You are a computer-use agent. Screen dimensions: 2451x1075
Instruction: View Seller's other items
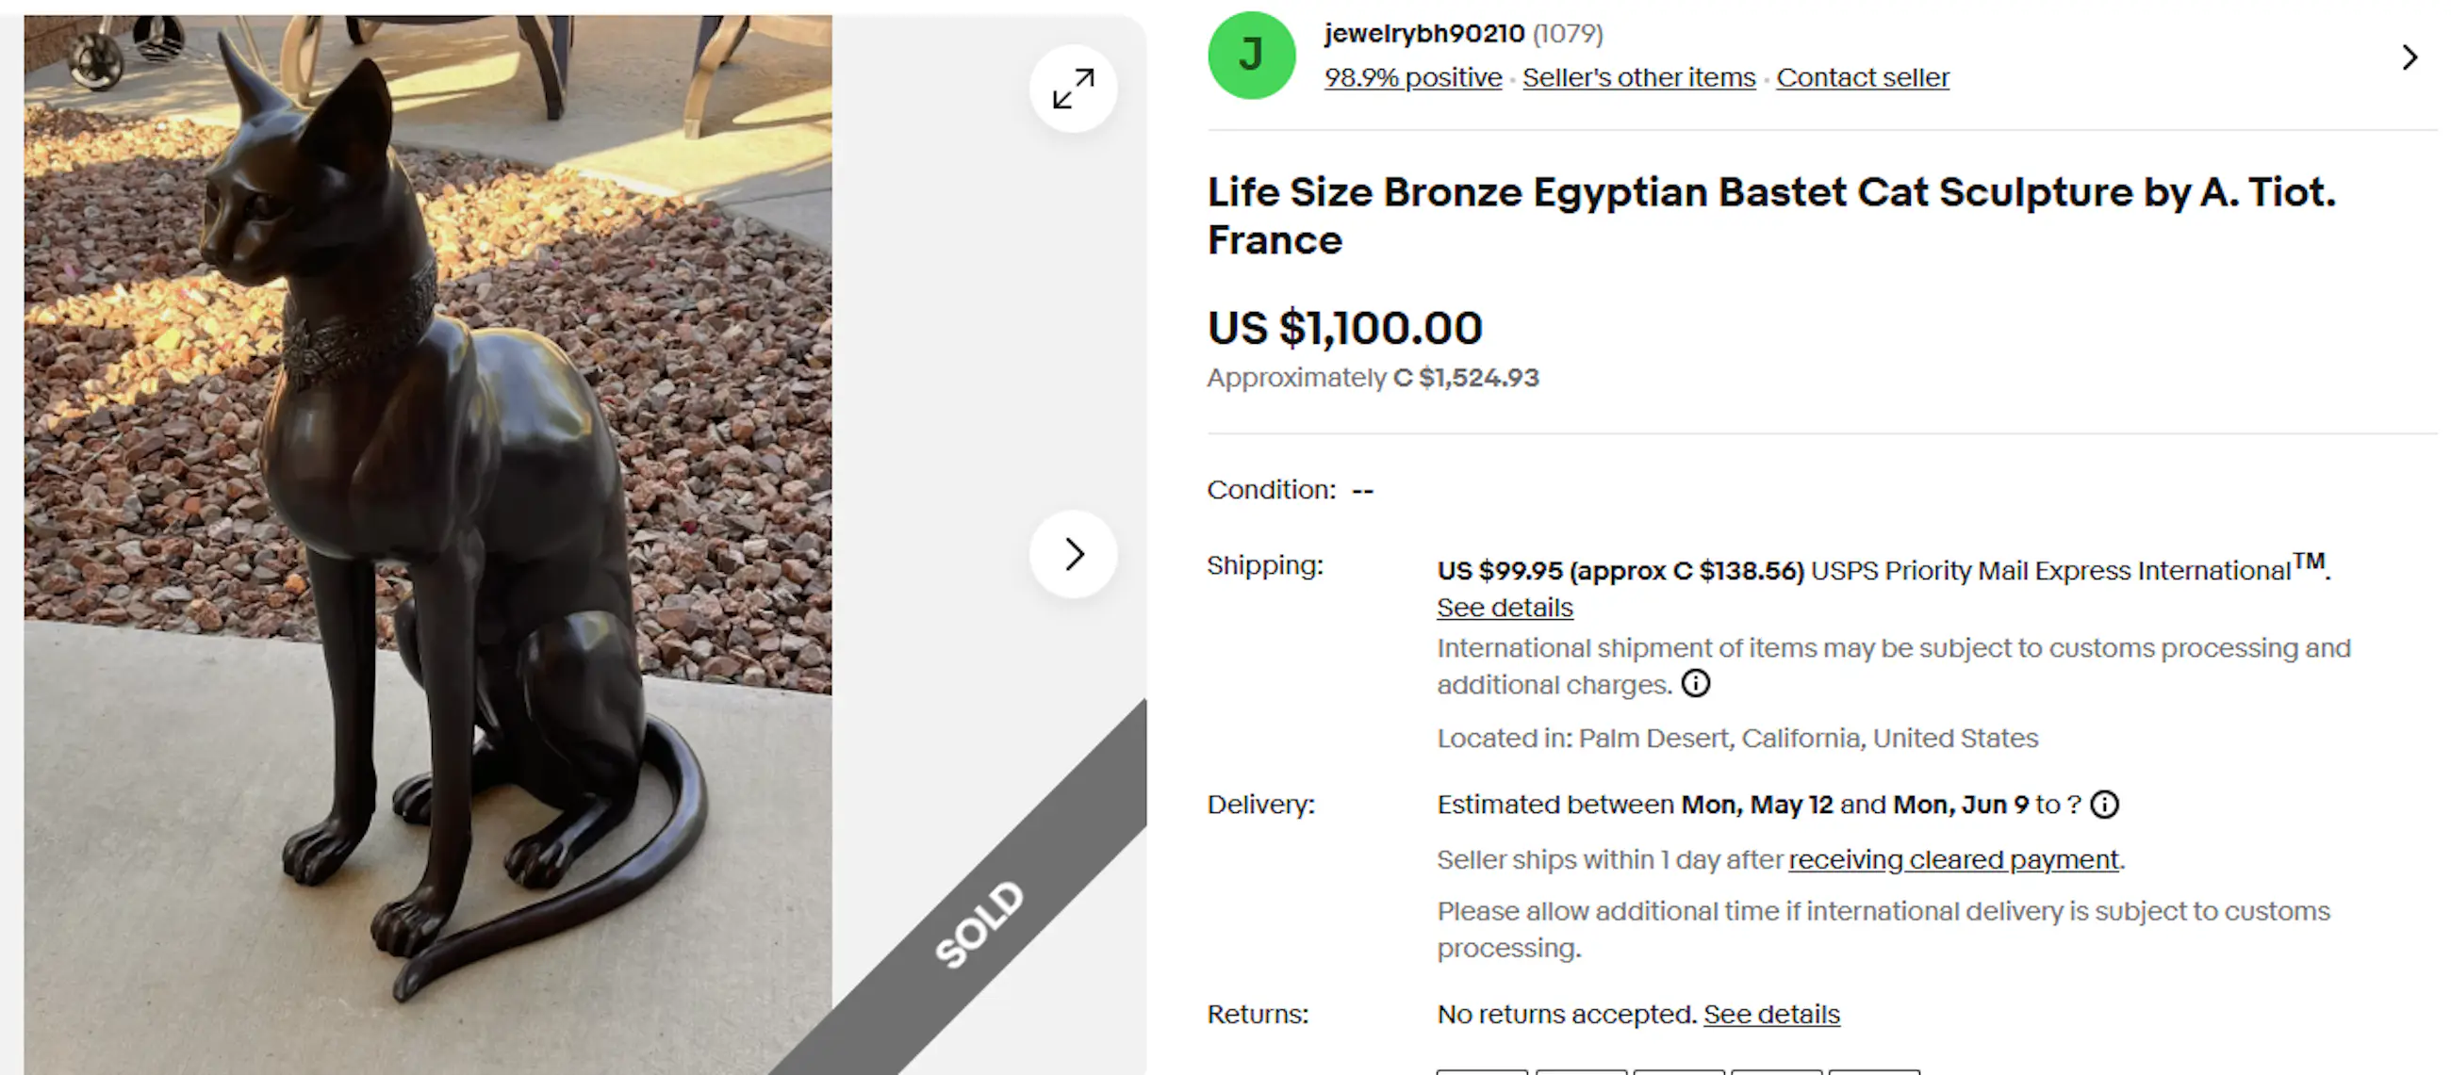pyautogui.click(x=1638, y=78)
